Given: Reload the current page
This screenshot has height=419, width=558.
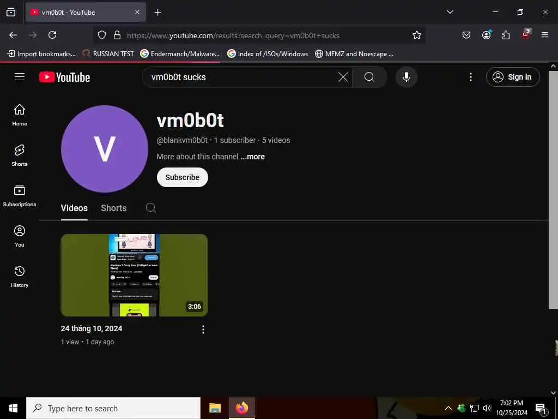Looking at the screenshot, I should point(52,35).
